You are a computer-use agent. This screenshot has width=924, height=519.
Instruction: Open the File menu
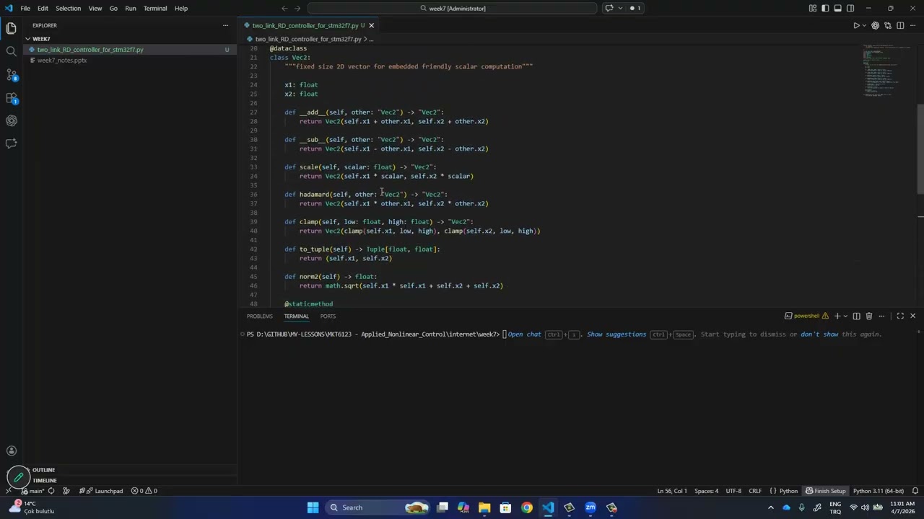coord(25,9)
